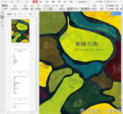This screenshot has height=114, width=123.
Task: Open settings gear icon in title bar
Action: pos(112,2)
